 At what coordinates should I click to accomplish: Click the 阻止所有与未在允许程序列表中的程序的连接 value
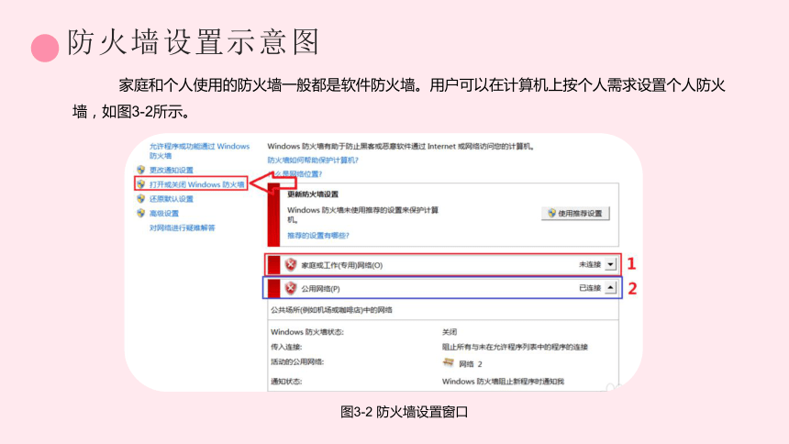[x=515, y=348]
